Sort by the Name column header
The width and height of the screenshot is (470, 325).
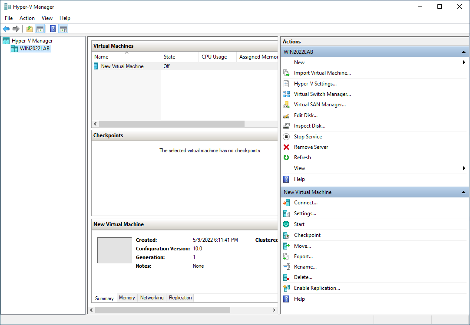pyautogui.click(x=126, y=57)
